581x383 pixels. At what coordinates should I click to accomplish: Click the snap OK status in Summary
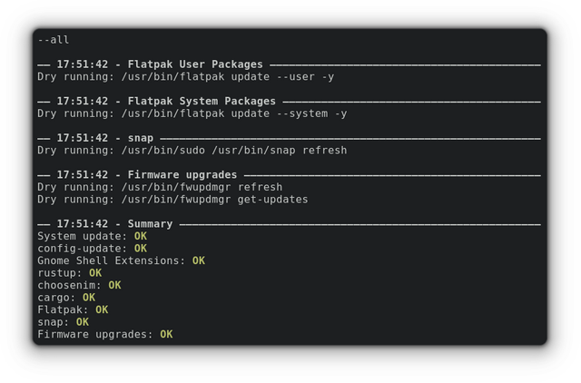[x=83, y=321]
